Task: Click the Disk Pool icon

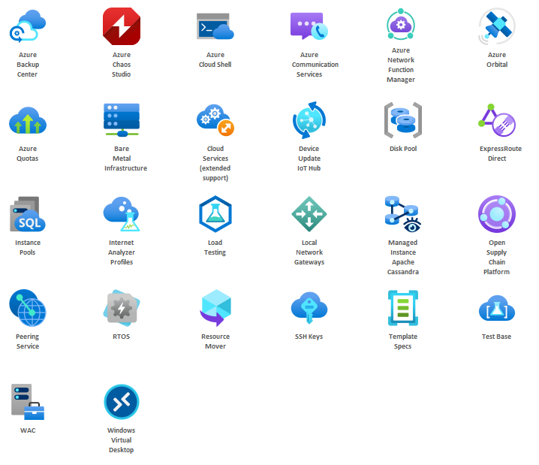Action: 403,119
